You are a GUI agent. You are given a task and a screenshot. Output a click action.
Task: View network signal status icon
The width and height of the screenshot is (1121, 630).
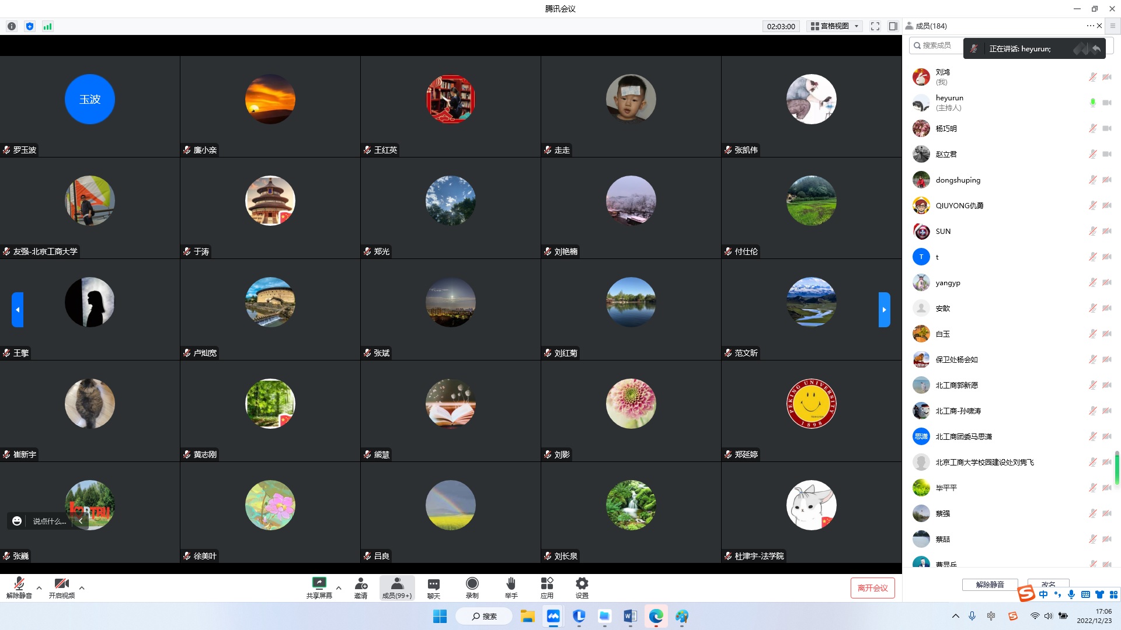[48, 26]
